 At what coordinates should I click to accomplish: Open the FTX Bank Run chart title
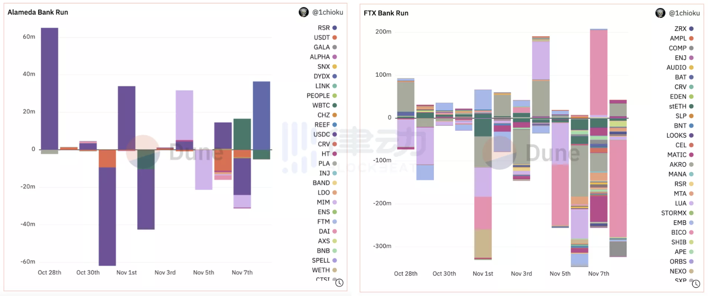(386, 13)
